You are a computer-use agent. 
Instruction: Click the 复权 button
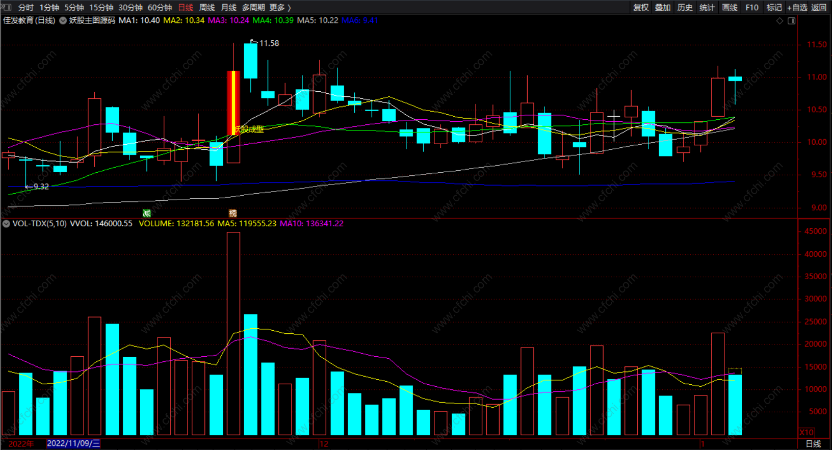(641, 8)
